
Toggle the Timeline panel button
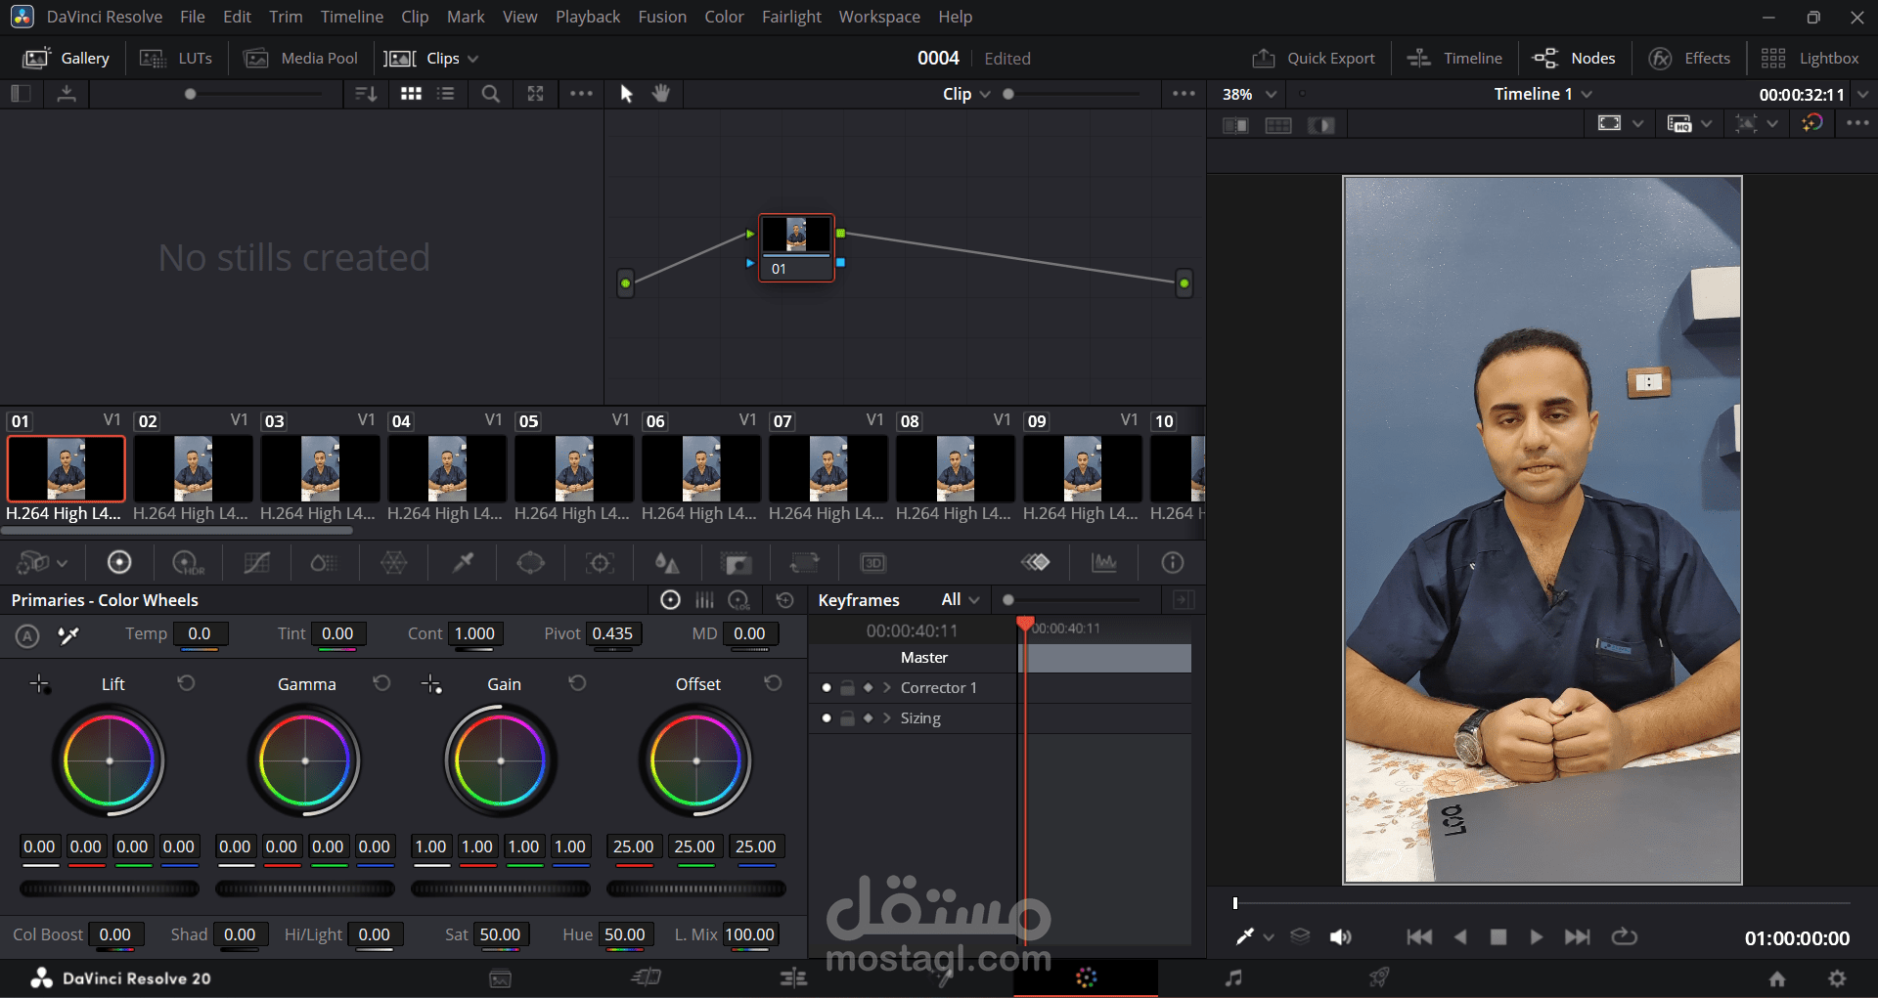coord(1454,58)
